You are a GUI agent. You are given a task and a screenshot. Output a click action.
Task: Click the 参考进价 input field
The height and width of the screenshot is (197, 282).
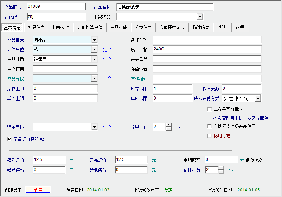(49, 160)
